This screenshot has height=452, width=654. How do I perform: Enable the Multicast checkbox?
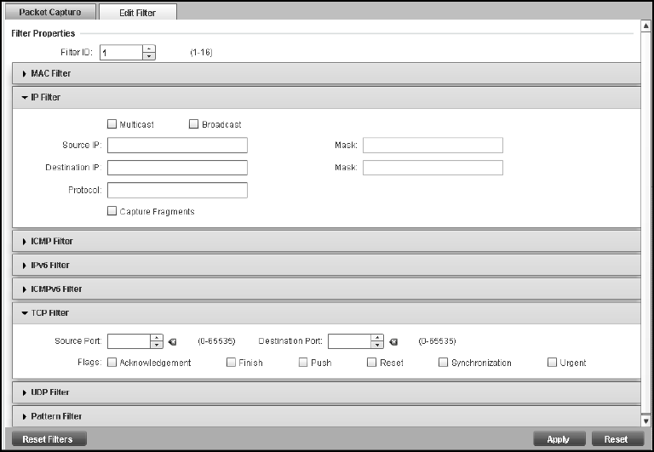pos(112,124)
